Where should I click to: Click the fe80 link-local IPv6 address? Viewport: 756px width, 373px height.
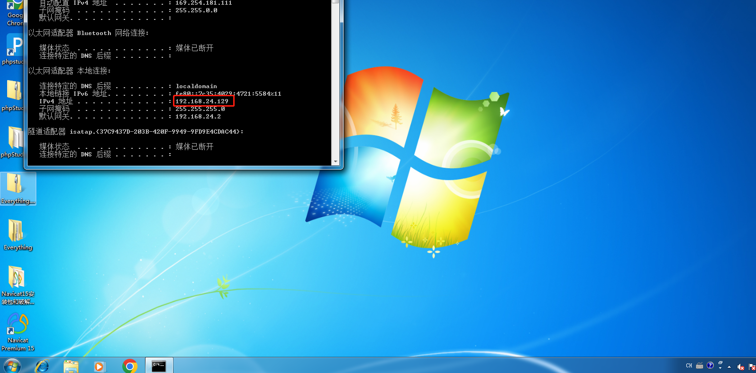tap(228, 94)
